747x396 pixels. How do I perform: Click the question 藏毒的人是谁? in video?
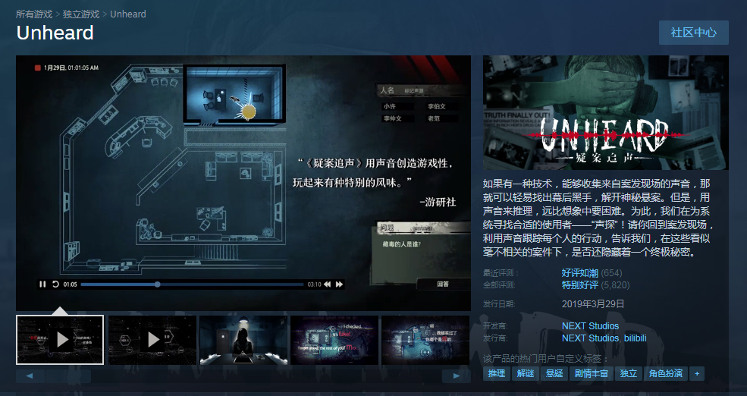coord(402,244)
